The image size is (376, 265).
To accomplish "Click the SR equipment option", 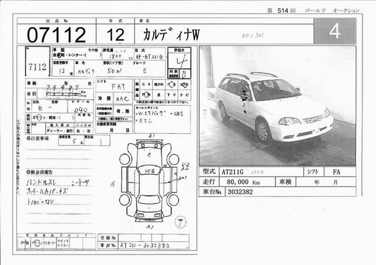I will [x=146, y=84].
